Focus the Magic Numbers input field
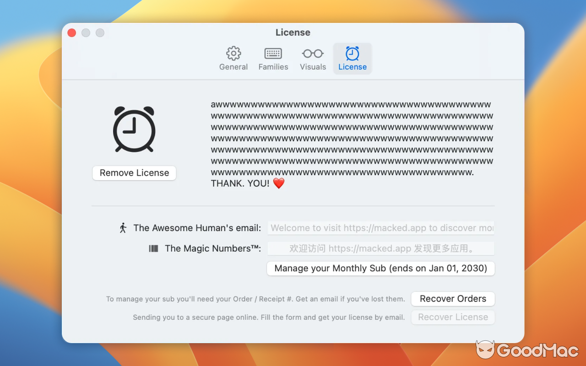 (x=380, y=248)
